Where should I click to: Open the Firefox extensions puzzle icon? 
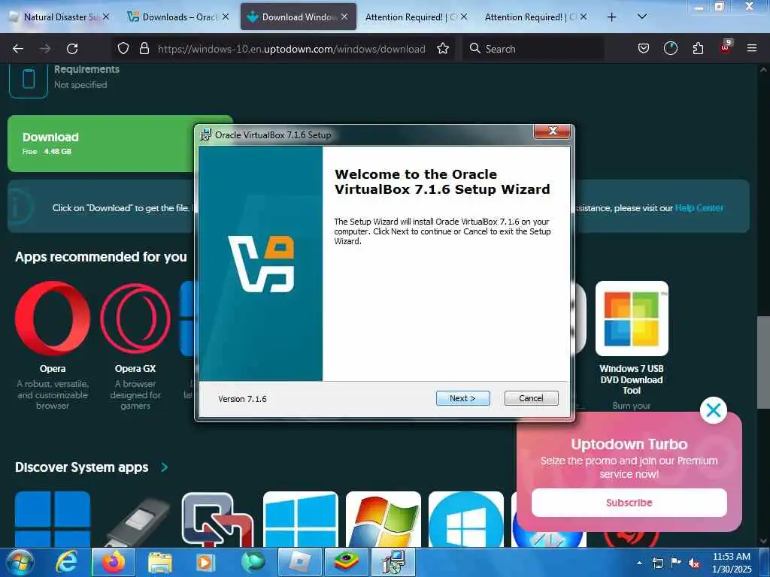(x=698, y=48)
